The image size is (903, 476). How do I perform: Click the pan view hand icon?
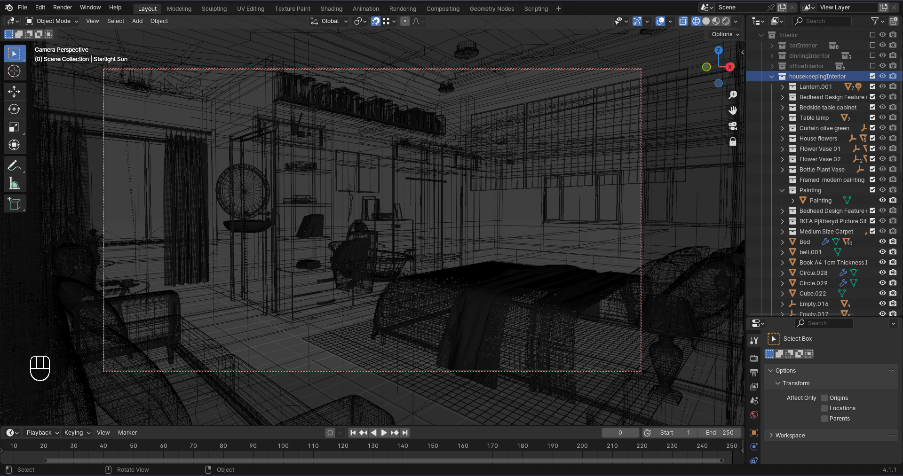(x=733, y=110)
